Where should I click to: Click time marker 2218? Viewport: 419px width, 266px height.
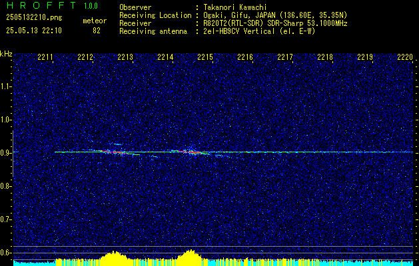325,57
